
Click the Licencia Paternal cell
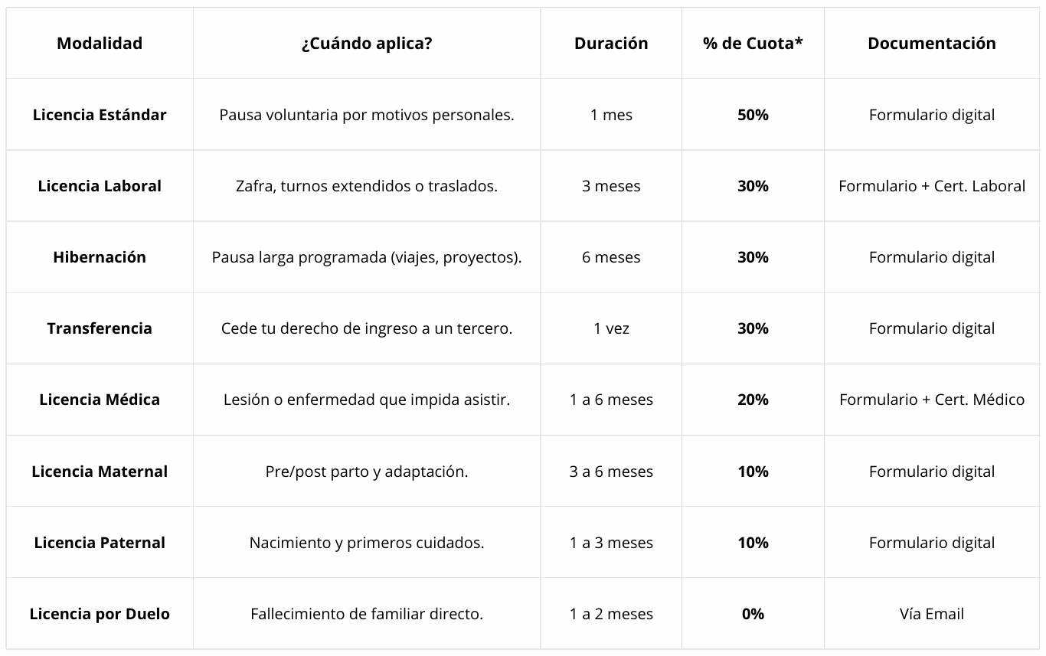(x=100, y=543)
